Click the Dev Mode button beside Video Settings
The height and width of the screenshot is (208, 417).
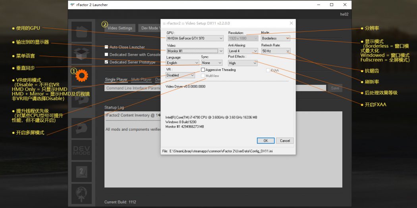point(149,28)
